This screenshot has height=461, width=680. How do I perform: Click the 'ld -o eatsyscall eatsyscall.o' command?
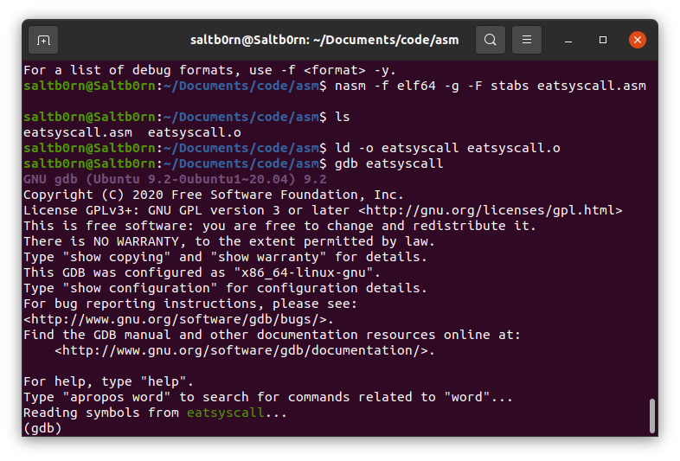pos(447,148)
